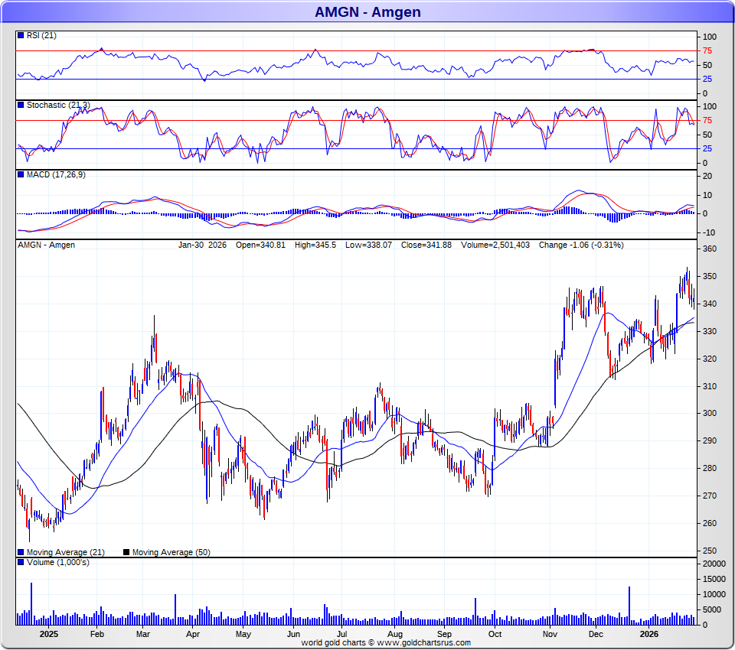Click the Close=341.88 value
The height and width of the screenshot is (650, 735).
click(x=426, y=245)
